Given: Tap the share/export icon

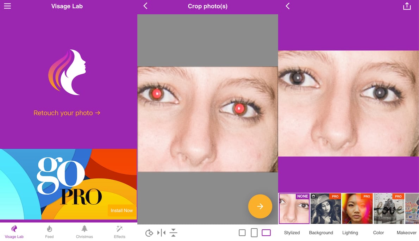Looking at the screenshot, I should tap(407, 6).
